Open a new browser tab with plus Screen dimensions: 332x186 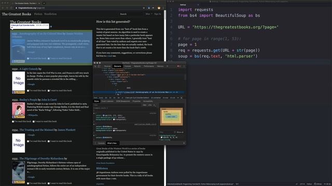pos(44,4)
